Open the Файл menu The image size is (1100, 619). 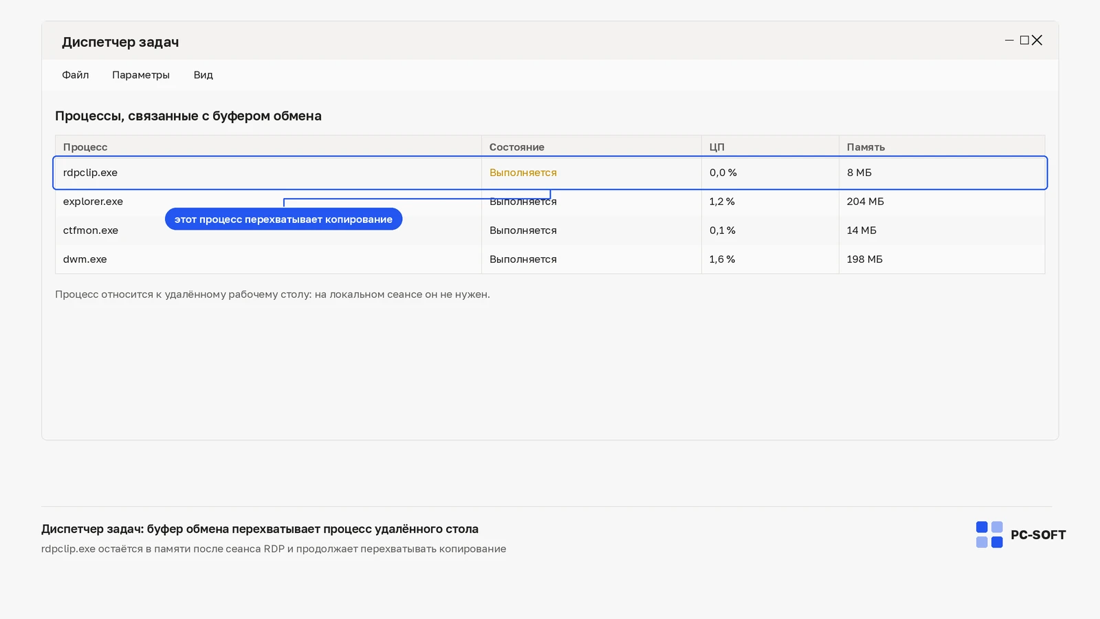76,75
